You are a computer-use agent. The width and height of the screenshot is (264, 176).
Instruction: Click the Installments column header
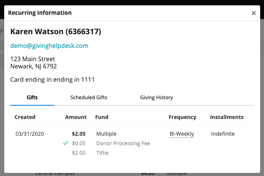[x=227, y=117]
